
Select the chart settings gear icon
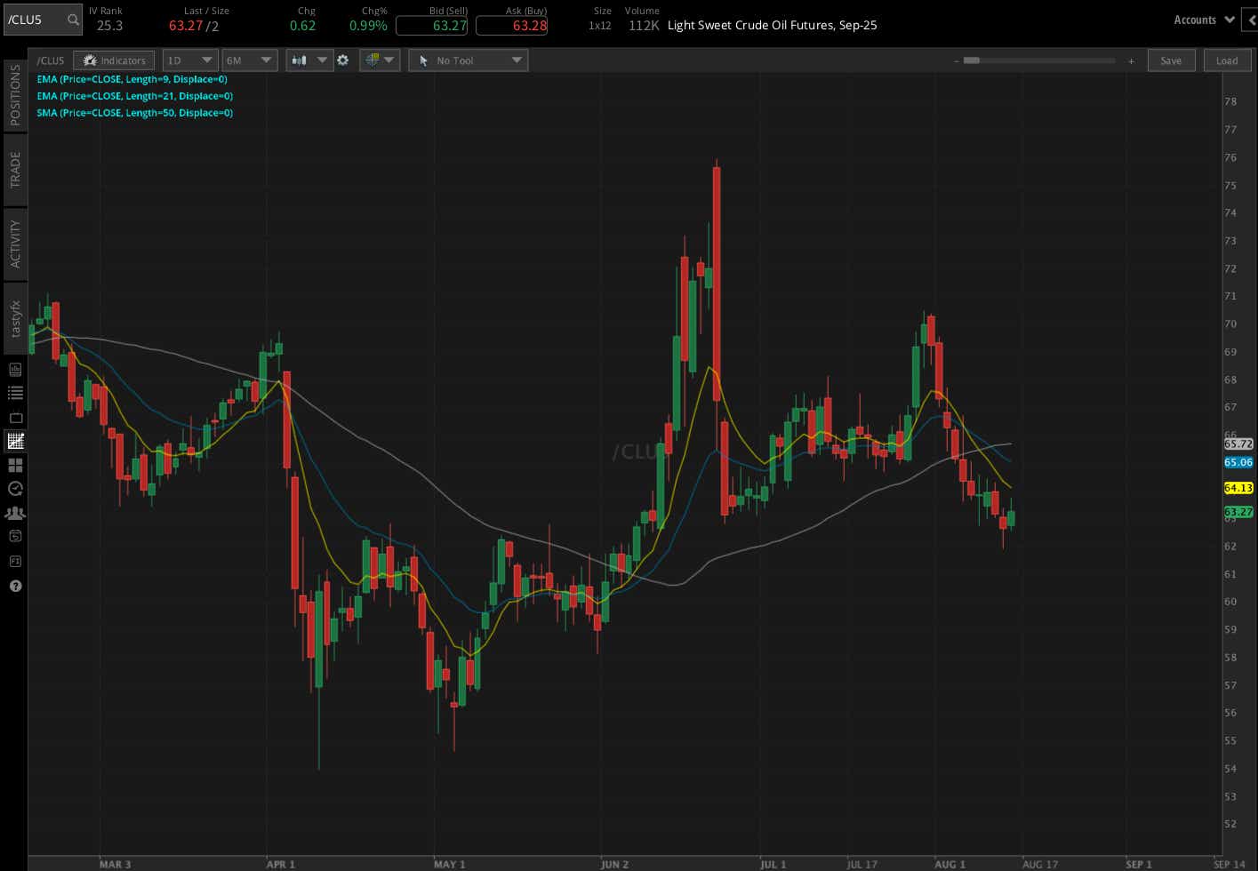pos(343,60)
